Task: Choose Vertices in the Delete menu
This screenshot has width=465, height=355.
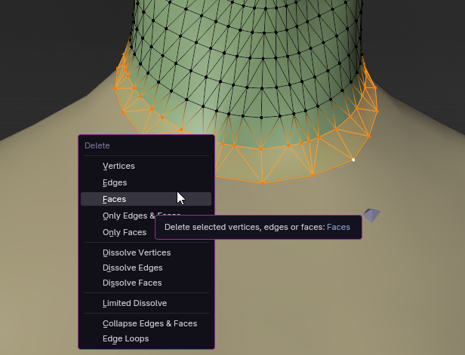Action: (x=146, y=166)
